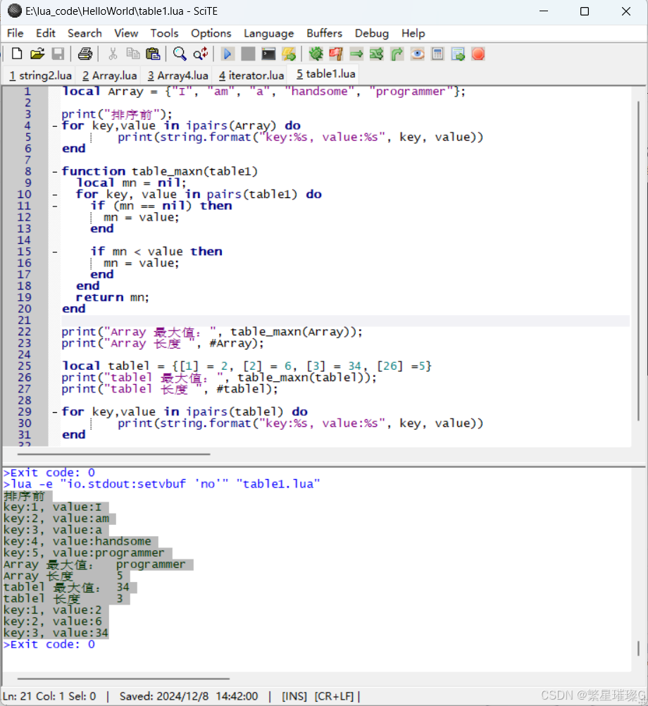Image resolution: width=648 pixels, height=706 pixels.
Task: Click the editor vertical scrollbar
Action: [x=638, y=261]
